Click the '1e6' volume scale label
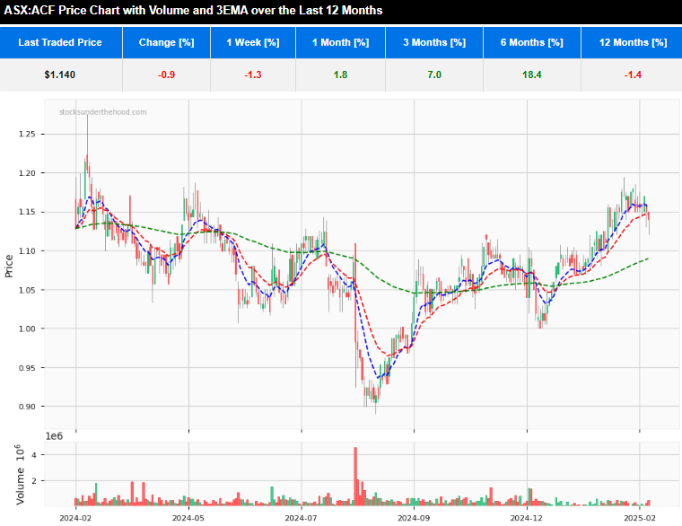 (x=54, y=436)
